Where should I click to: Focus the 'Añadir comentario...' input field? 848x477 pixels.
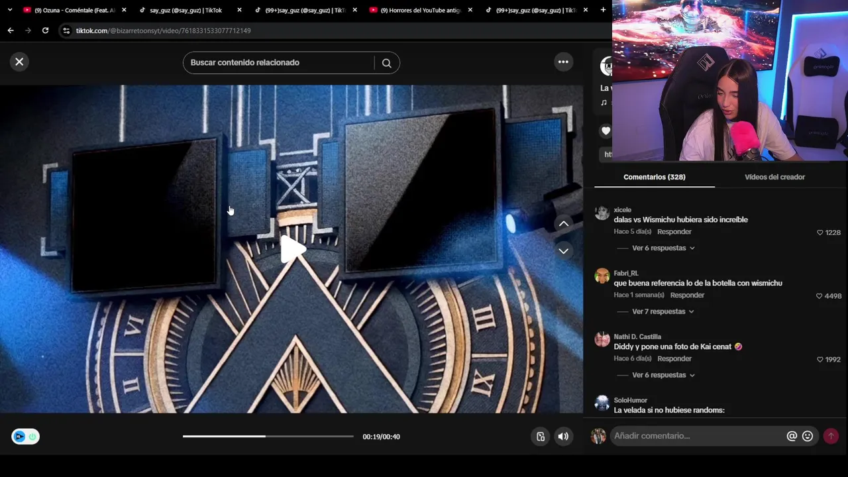(x=698, y=436)
